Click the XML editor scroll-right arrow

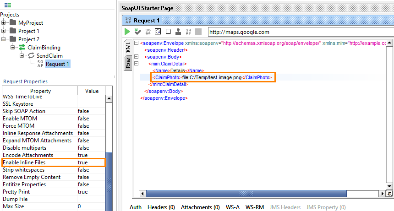click(383, 194)
